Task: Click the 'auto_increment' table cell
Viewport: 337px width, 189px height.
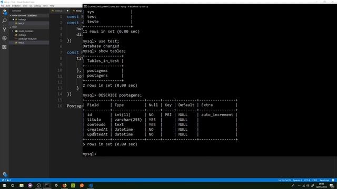Action: click(x=217, y=115)
